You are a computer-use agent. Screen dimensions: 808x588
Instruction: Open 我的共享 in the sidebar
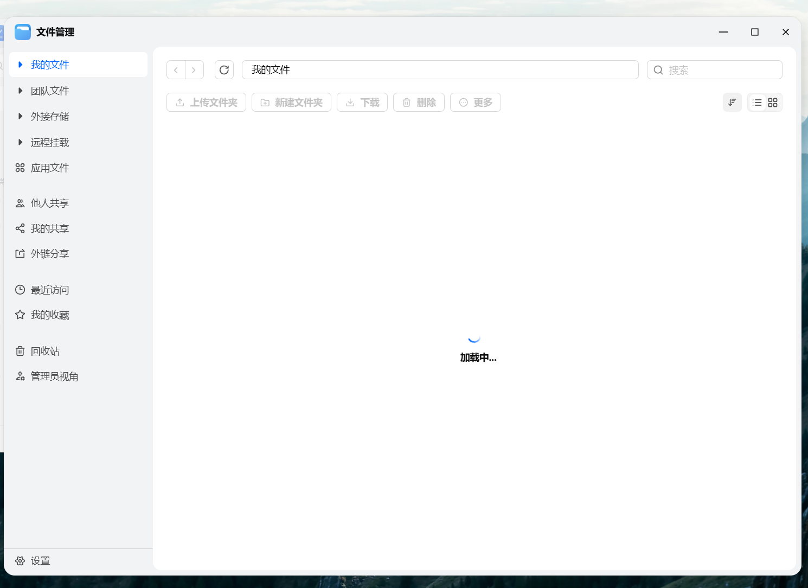49,228
